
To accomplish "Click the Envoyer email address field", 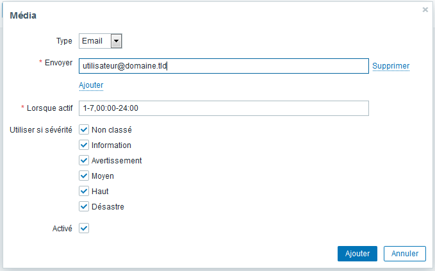I will 224,66.
